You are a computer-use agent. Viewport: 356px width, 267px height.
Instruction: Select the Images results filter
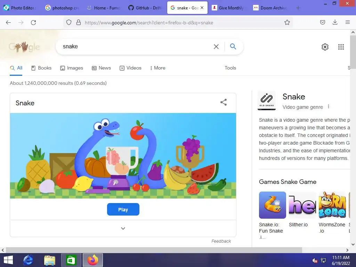pyautogui.click(x=72, y=68)
